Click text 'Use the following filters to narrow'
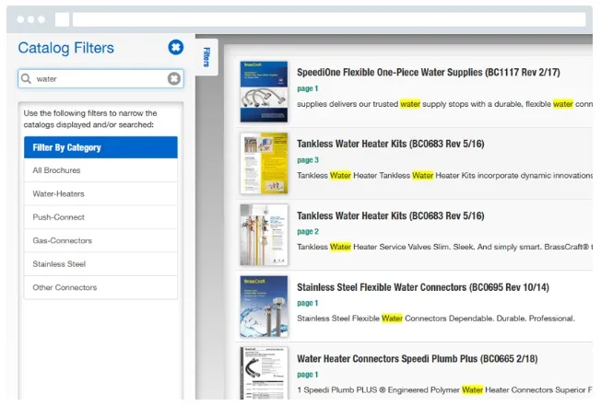 (x=84, y=113)
